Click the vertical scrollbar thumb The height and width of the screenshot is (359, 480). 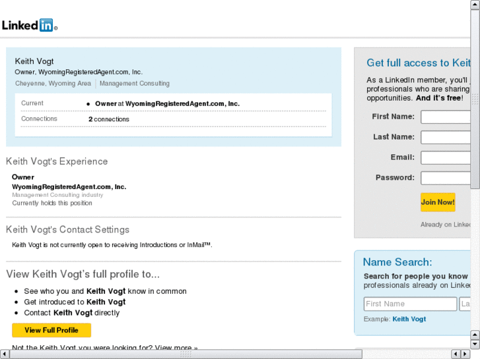pyautogui.click(x=475, y=99)
